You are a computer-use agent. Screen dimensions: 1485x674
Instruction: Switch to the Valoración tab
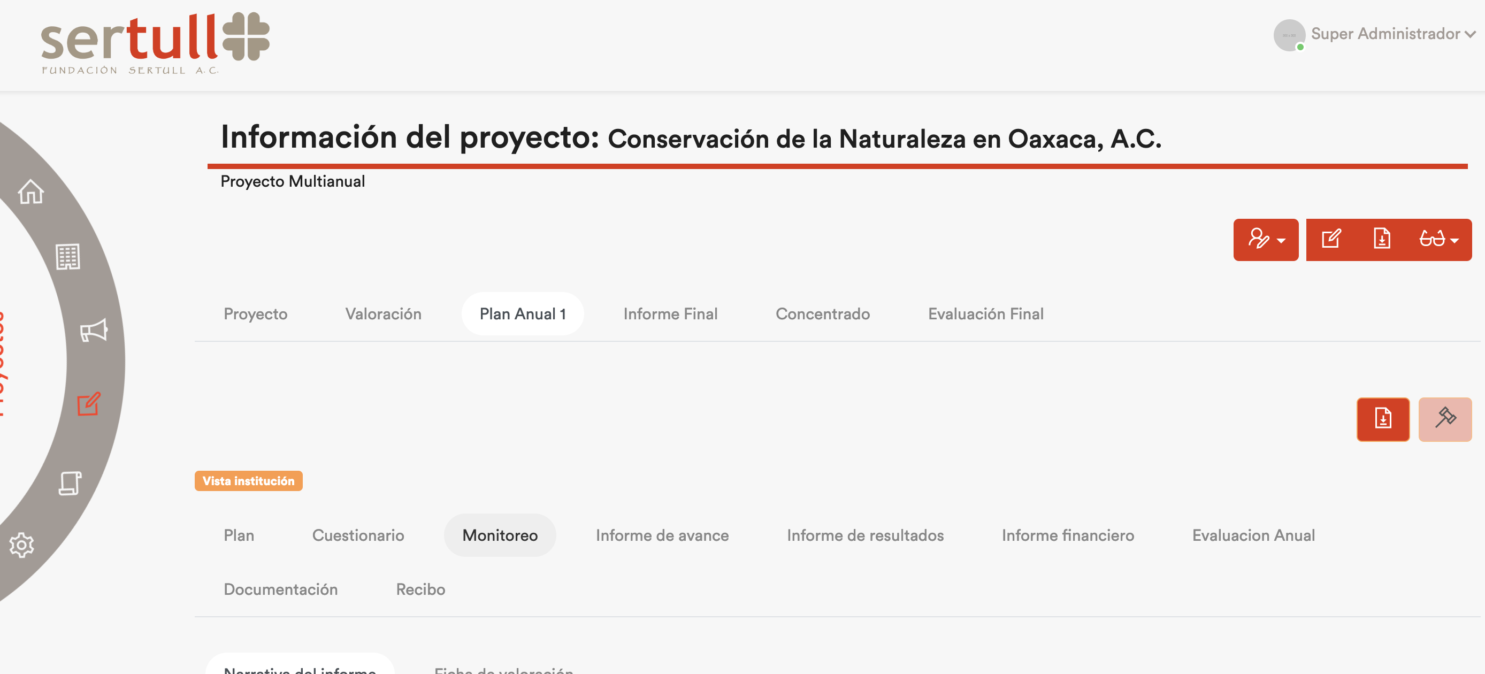(x=384, y=314)
